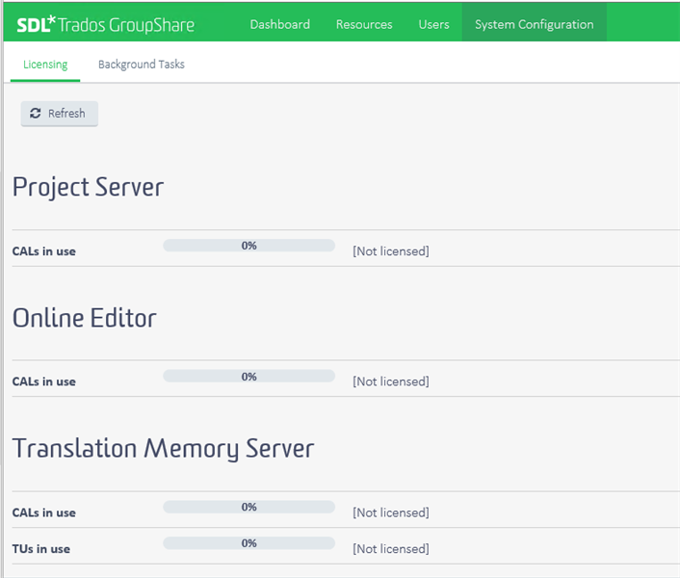Click the Translation Memory Server heading
The image size is (680, 578).
click(x=163, y=448)
